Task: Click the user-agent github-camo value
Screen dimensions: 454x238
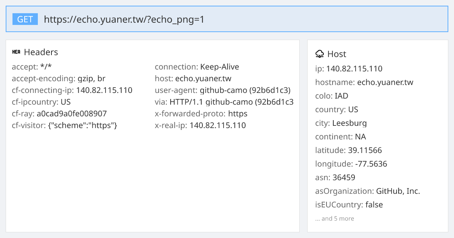Action: (245, 90)
